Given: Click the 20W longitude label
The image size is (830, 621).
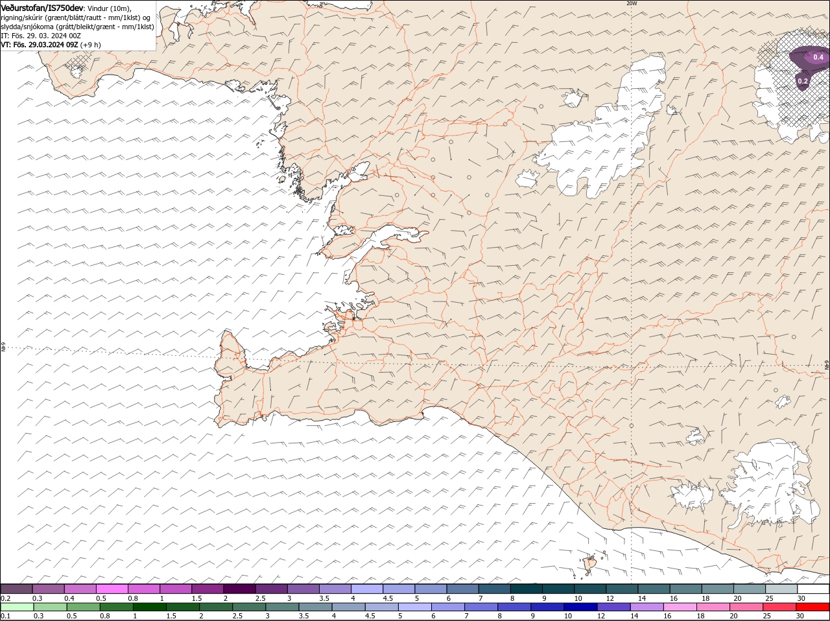Looking at the screenshot, I should tap(632, 3).
